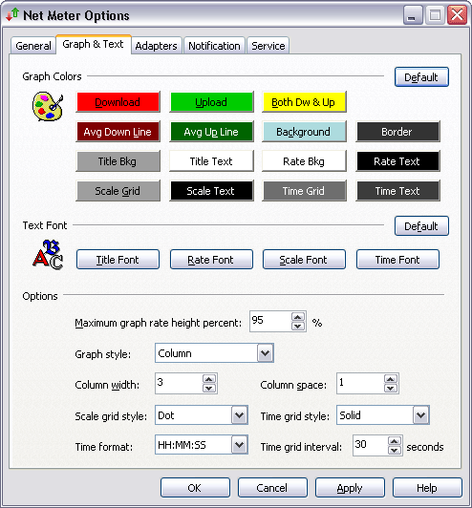This screenshot has height=508, width=472.
Task: Edit the Title Text color
Action: pos(211,161)
